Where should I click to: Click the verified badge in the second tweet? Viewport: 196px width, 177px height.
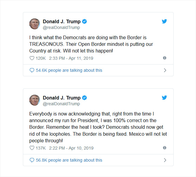(84, 98)
